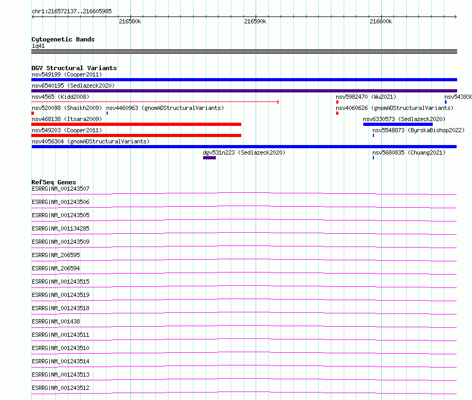Select the nsv549203 (Cooper2011) red variant bar
The height and width of the screenshot is (400, 472).
click(136, 135)
